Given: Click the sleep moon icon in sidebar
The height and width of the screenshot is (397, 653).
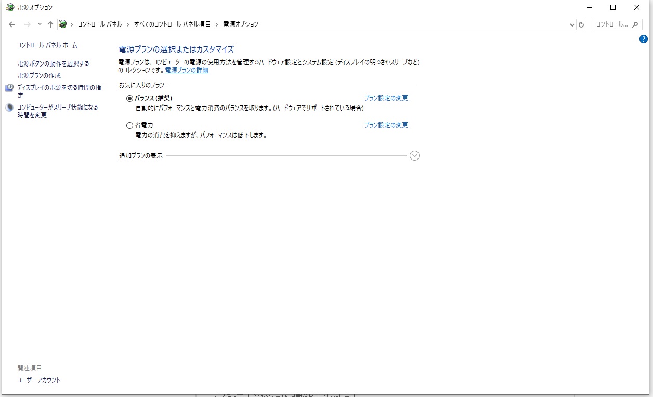Looking at the screenshot, I should (9, 108).
